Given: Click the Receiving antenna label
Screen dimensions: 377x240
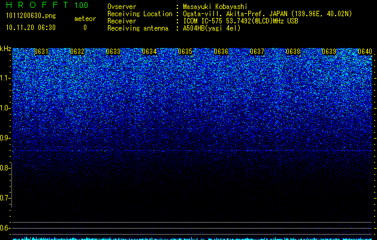Looking at the screenshot, I should tap(138, 28).
